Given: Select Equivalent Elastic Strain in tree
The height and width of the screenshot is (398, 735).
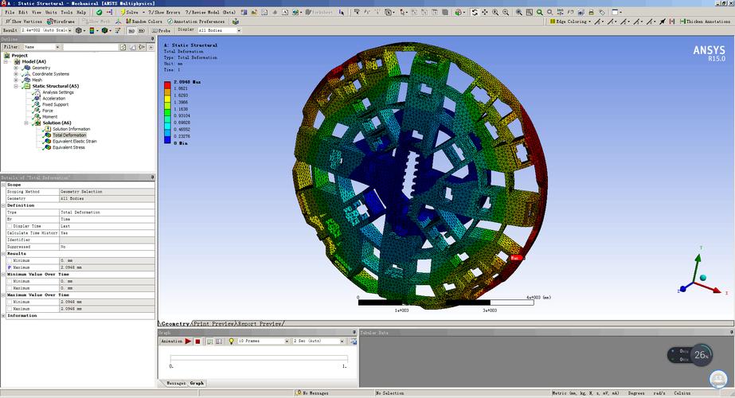Looking at the screenshot, I should pyautogui.click(x=75, y=141).
